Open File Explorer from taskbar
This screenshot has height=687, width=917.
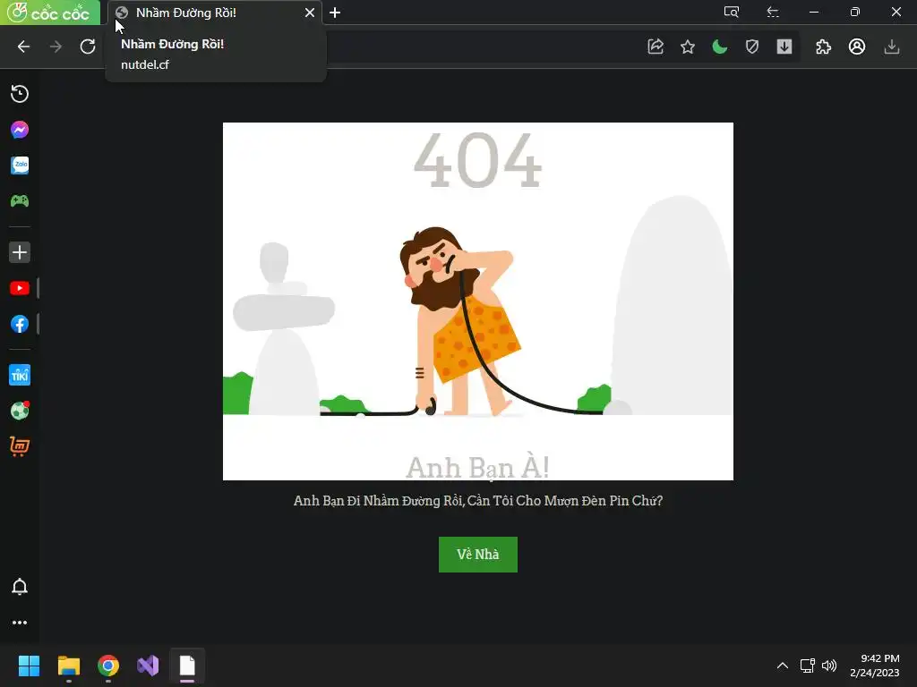coord(68,666)
